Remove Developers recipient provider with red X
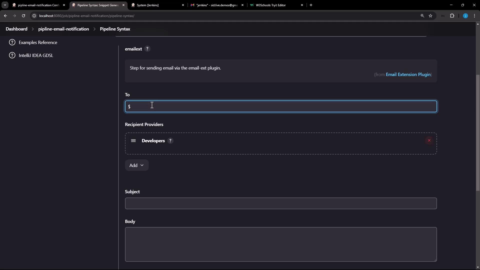 pos(429,140)
